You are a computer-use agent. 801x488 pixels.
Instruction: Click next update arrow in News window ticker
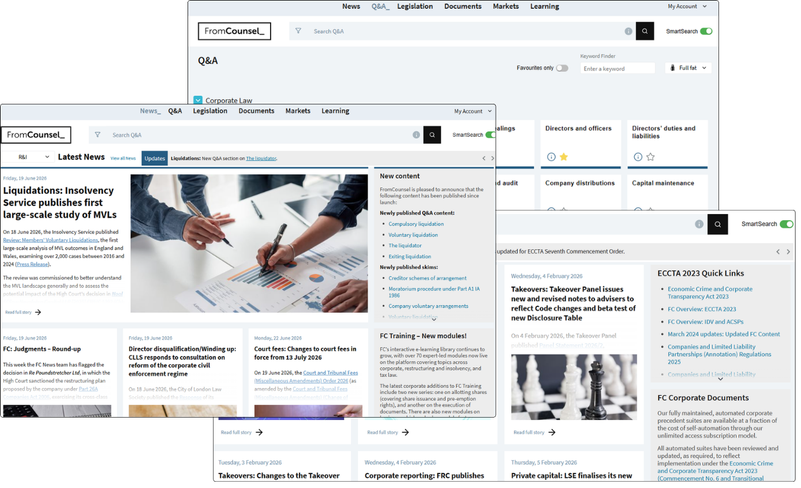coord(492,158)
